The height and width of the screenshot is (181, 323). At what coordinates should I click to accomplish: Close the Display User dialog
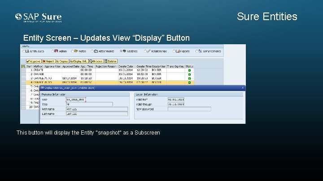243,88
